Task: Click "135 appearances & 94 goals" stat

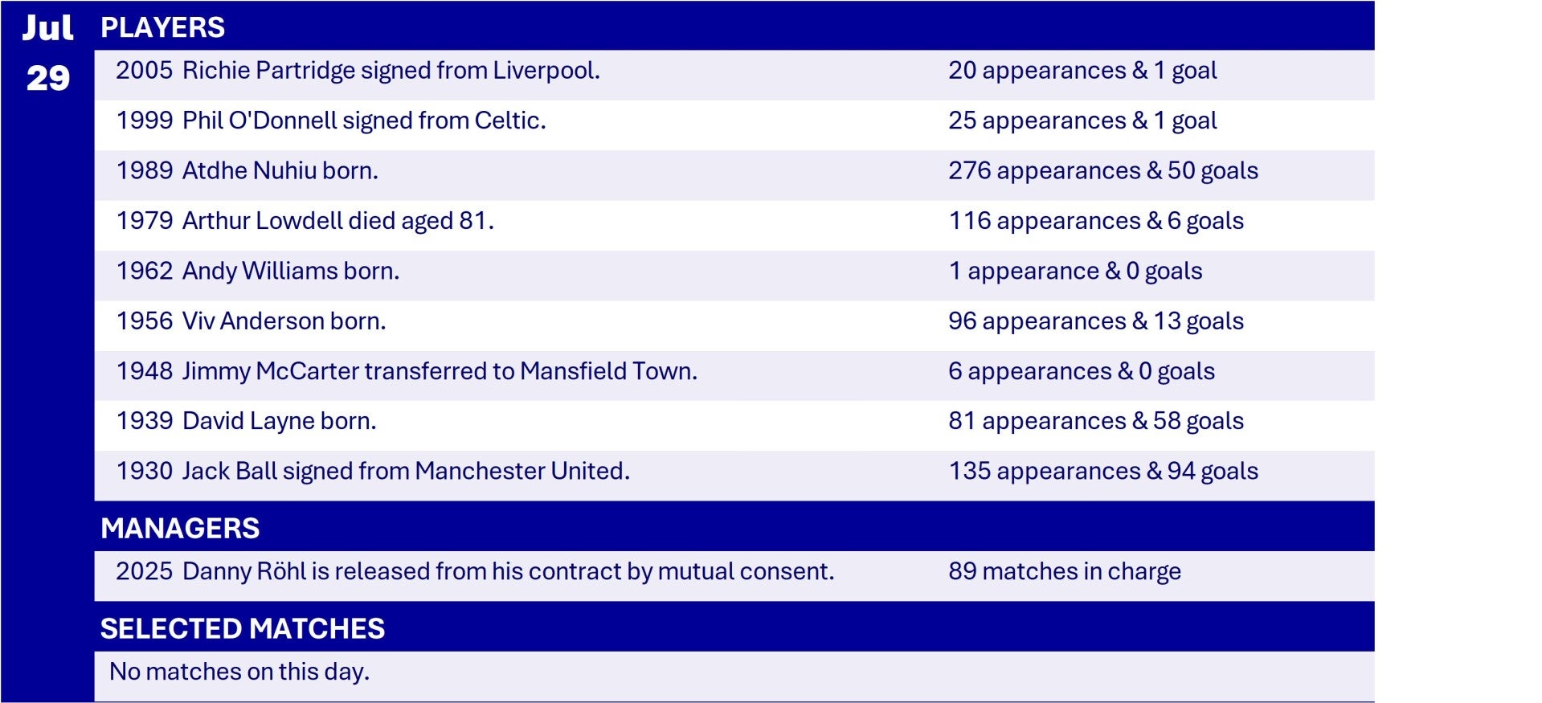Action: [1102, 471]
